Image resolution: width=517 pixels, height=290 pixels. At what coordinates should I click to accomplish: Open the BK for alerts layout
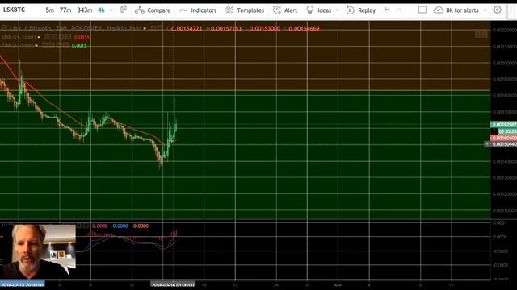[462, 10]
